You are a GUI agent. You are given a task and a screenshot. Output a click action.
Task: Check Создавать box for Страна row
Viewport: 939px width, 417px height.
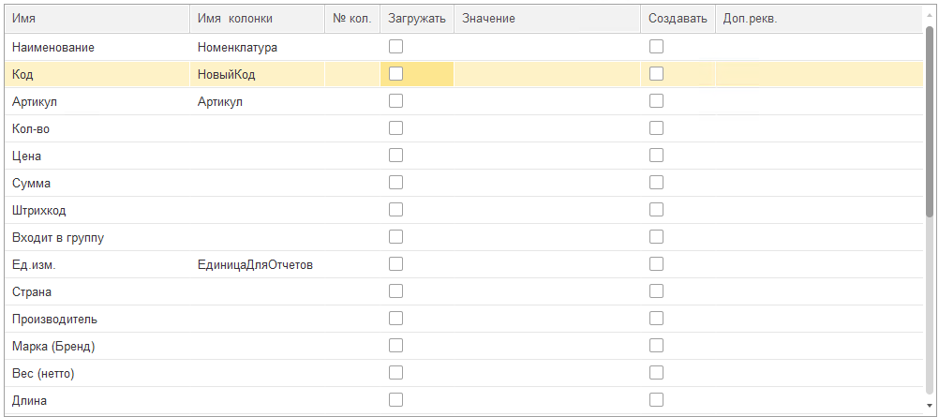(x=656, y=291)
